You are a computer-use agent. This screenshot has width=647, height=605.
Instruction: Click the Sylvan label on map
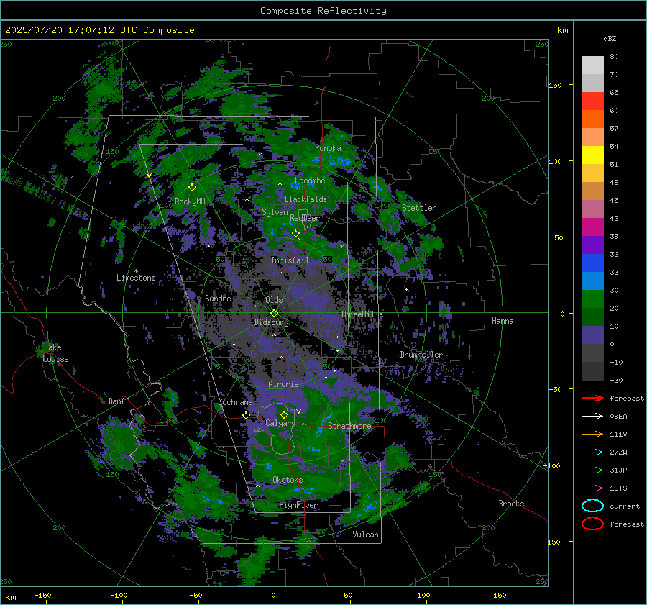(275, 212)
